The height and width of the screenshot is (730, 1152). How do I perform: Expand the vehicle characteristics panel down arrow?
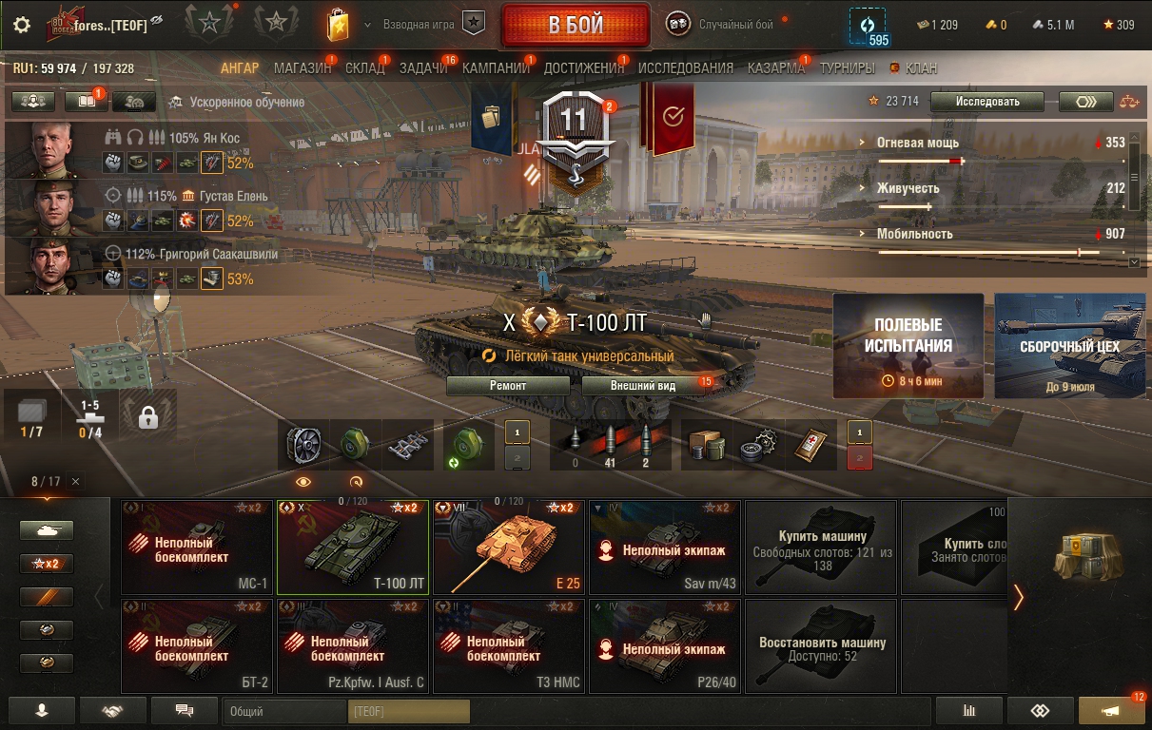pos(1133,261)
